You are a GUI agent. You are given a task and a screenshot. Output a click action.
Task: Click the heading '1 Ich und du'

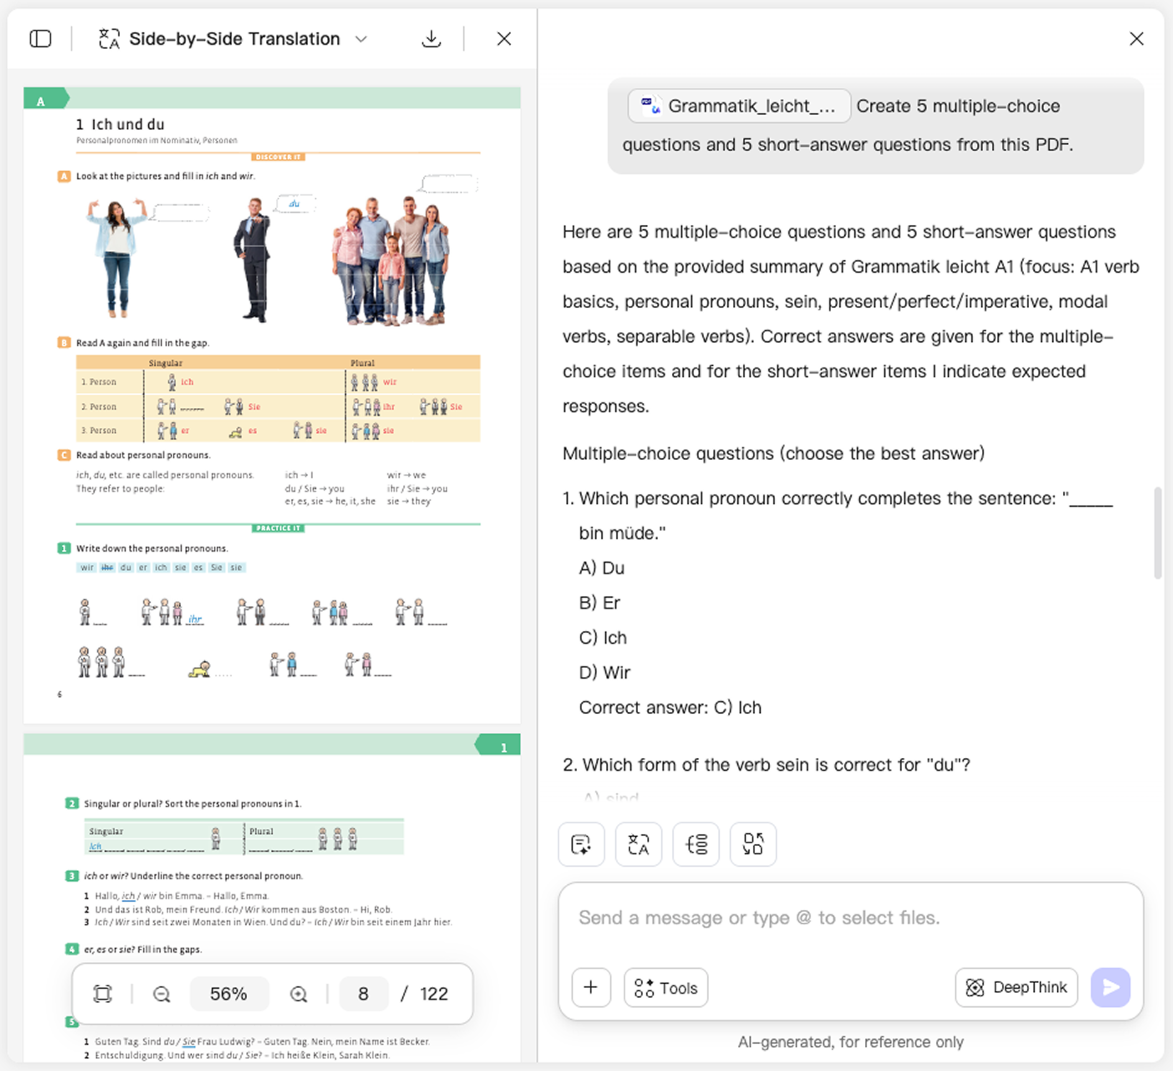(x=120, y=124)
